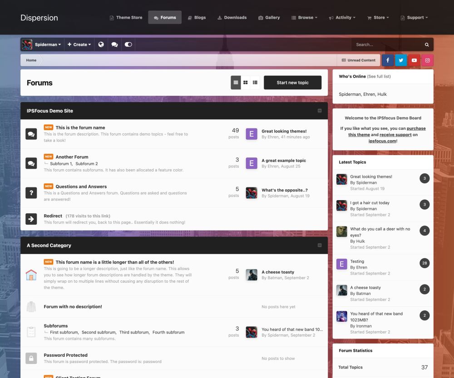Open the Spiderman user dropdown
The image size is (454, 378).
(42, 44)
